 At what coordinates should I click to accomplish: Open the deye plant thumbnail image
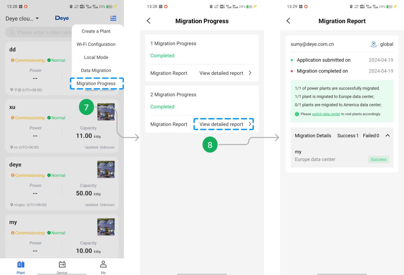pos(106,169)
